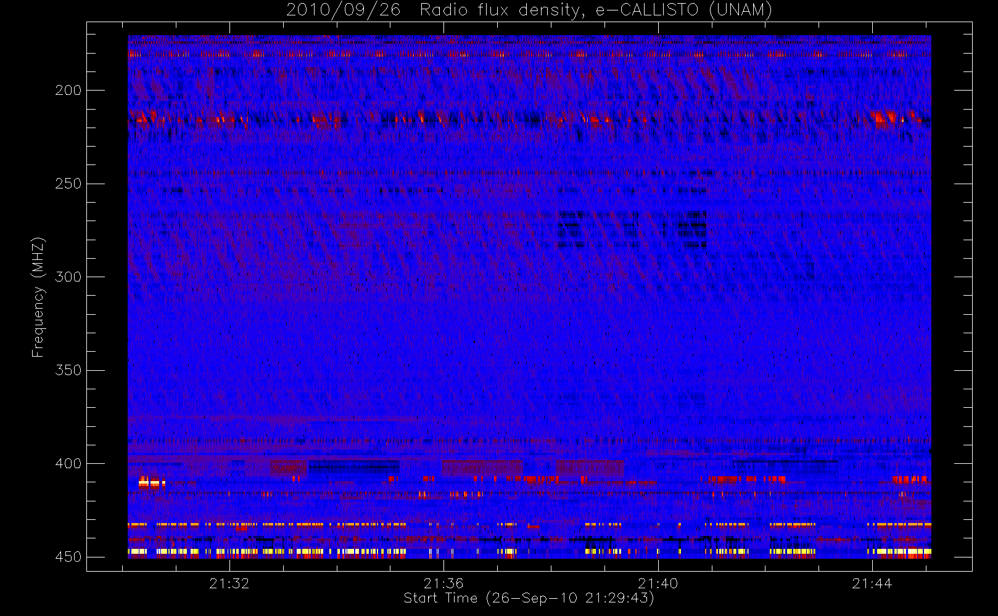Click the 250 frequency tick label
998x616 pixels.
click(x=68, y=184)
